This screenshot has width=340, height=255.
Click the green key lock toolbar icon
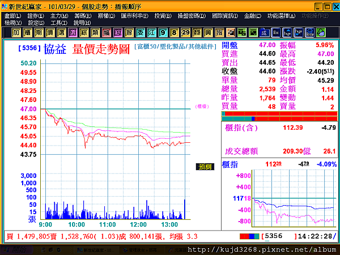coord(321,33)
